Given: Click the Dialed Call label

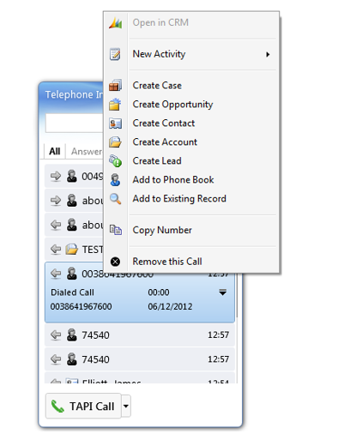Looking at the screenshot, I should click(x=72, y=292).
